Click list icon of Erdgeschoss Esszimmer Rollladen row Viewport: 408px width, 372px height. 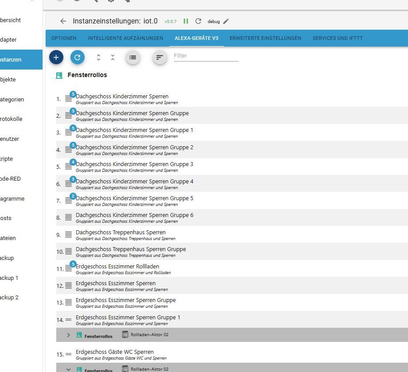point(68,269)
